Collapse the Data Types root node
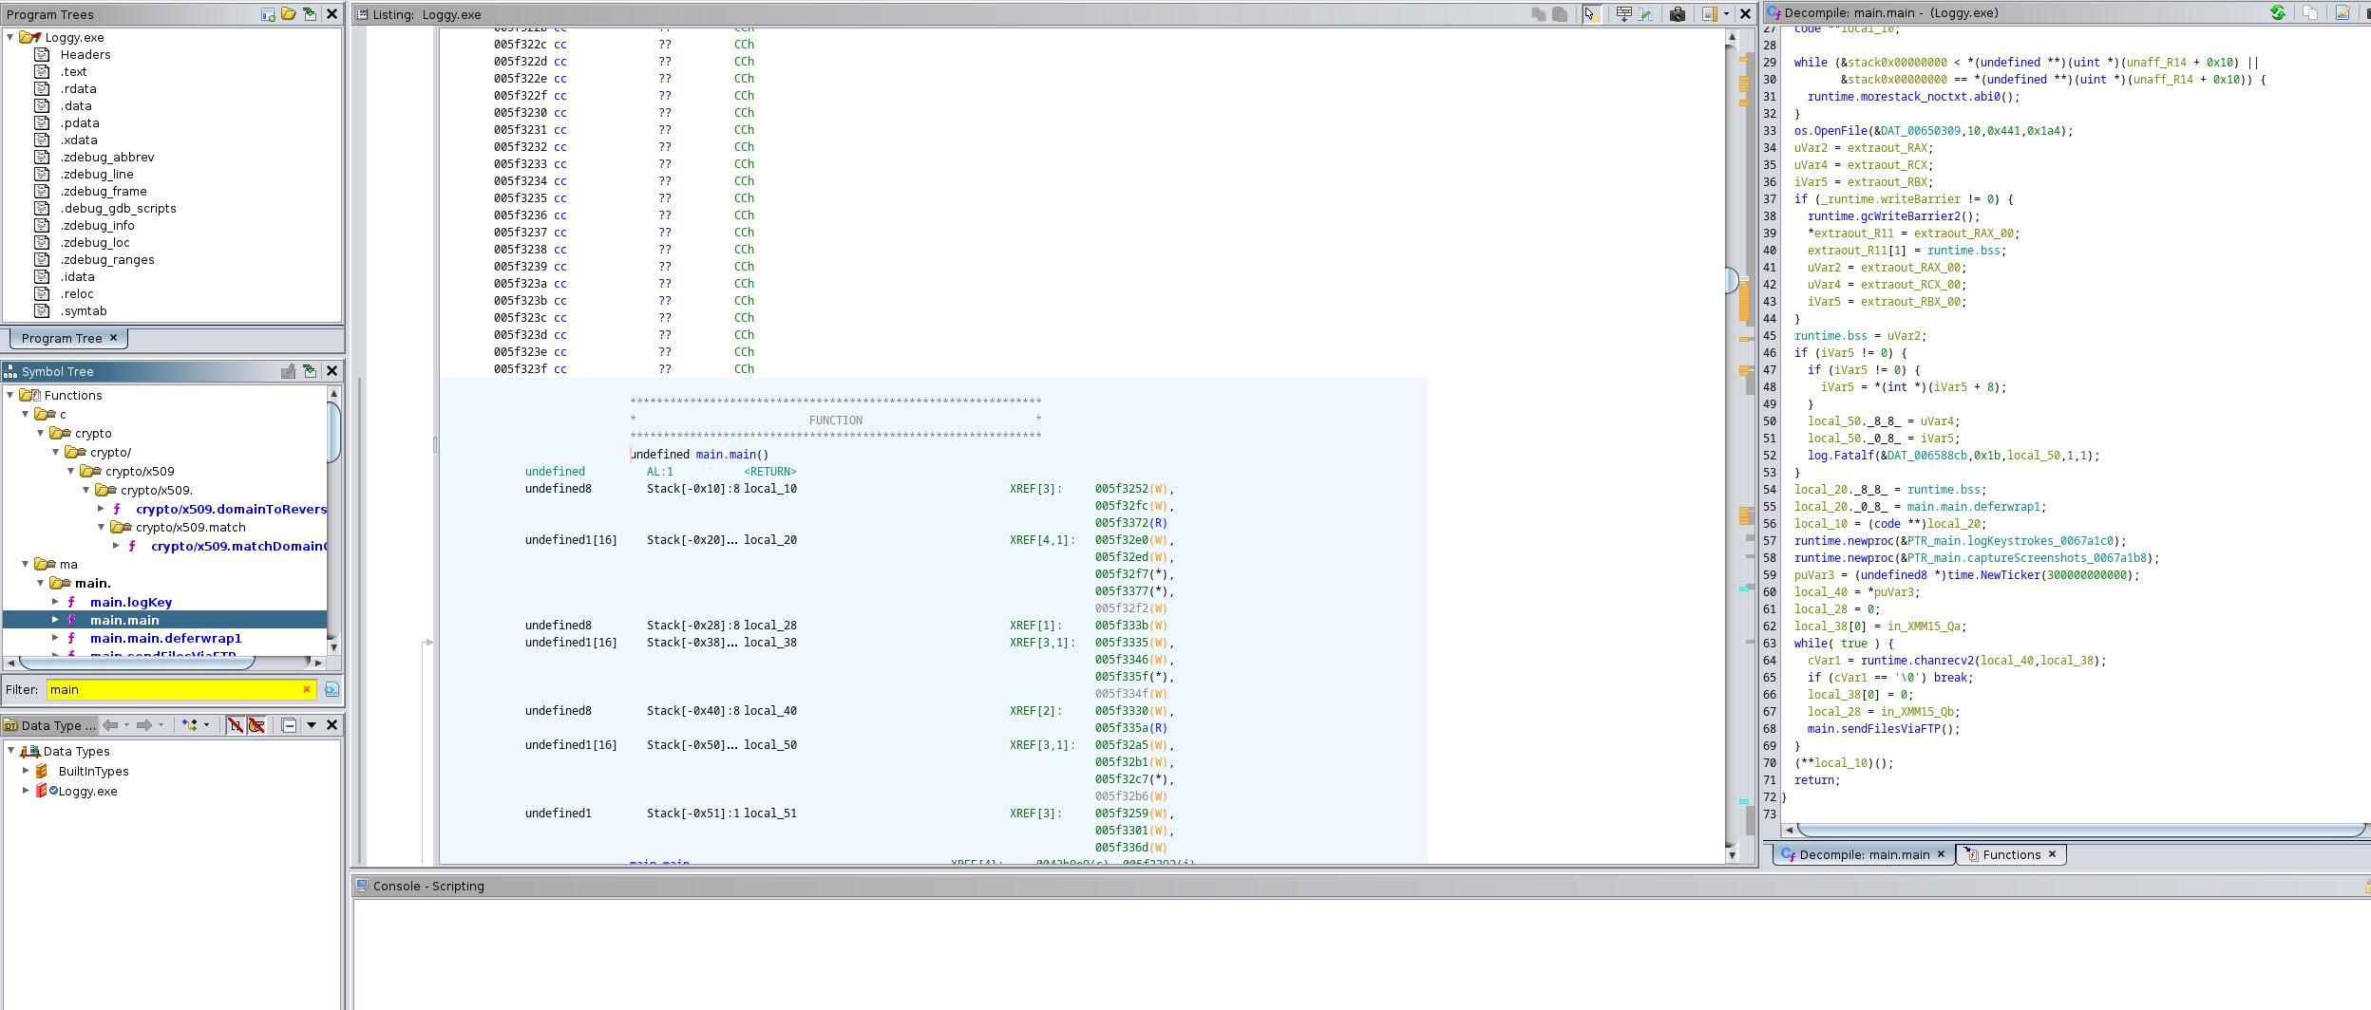The height and width of the screenshot is (1010, 2371). [10, 751]
